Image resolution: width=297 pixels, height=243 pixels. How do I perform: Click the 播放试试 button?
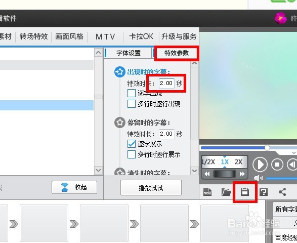click(151, 188)
